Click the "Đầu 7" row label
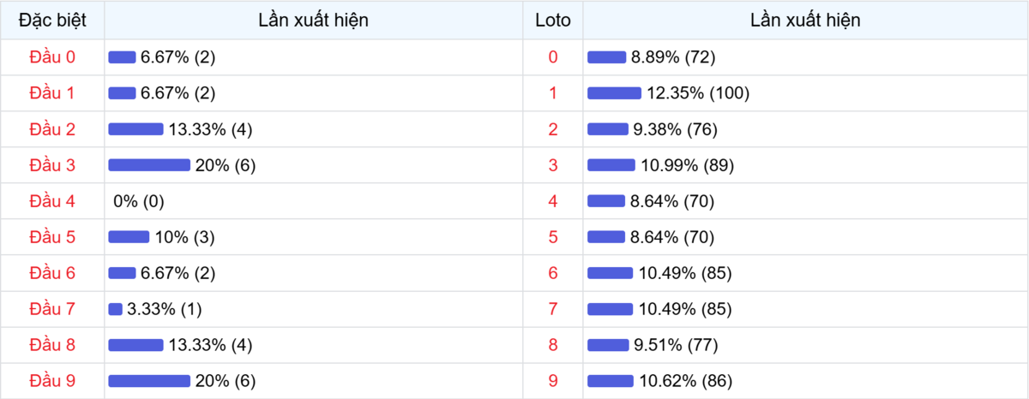Image resolution: width=1029 pixels, height=399 pixels. point(52,309)
